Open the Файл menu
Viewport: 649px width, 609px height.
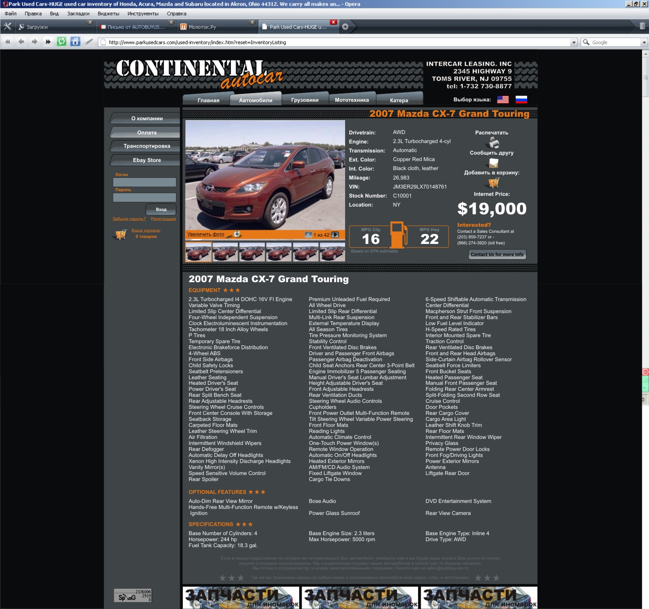pos(11,14)
